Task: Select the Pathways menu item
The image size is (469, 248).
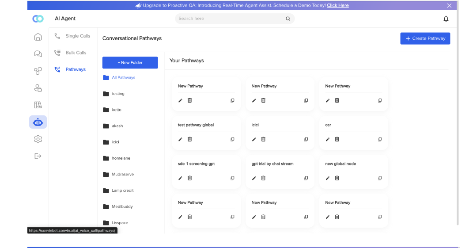Action: [71, 69]
